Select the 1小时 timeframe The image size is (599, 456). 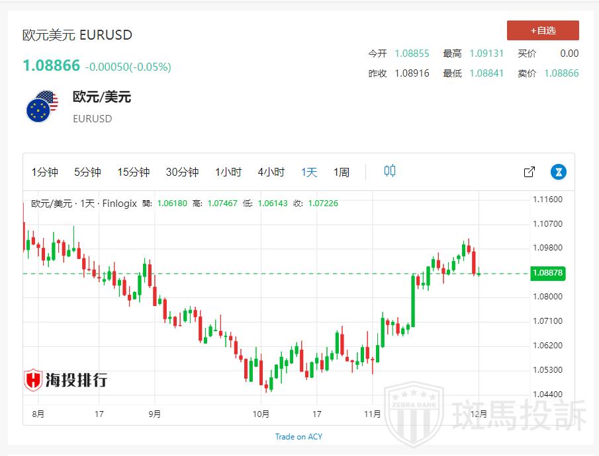click(228, 172)
